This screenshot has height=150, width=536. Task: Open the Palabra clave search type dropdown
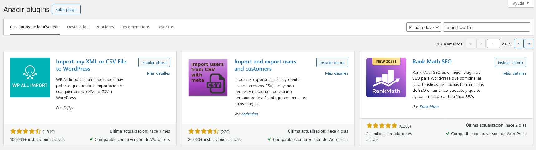click(424, 27)
